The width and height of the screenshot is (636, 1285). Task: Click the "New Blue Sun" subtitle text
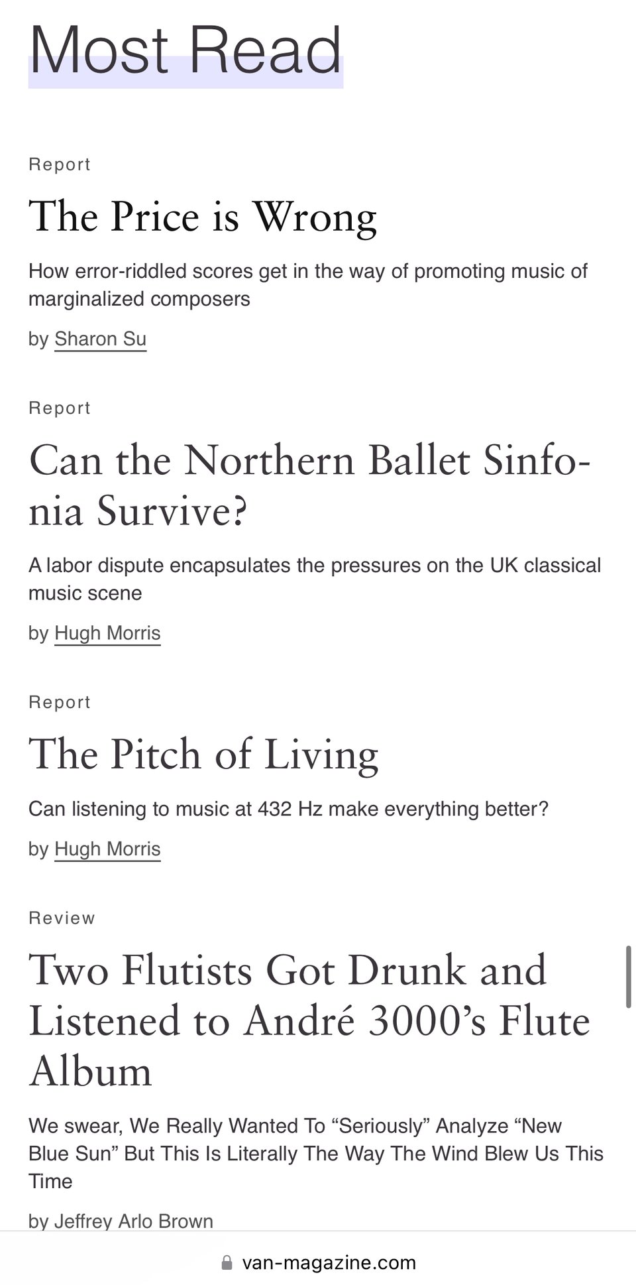tap(315, 1153)
